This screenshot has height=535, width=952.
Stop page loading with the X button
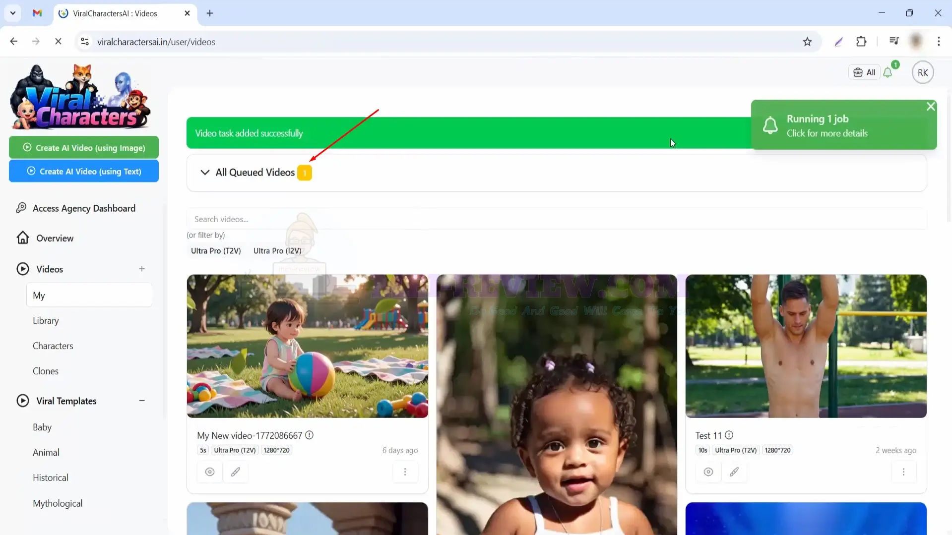[58, 42]
